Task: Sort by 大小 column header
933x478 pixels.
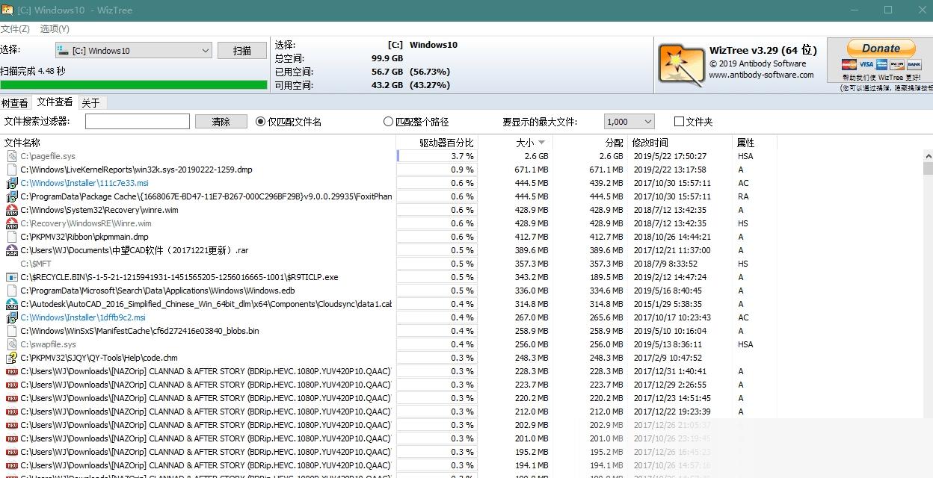Action: click(515, 143)
